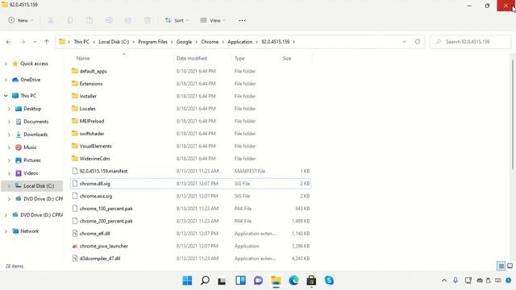Switch to Large icons view layout
Screen dimensions: 516x290
(510, 266)
